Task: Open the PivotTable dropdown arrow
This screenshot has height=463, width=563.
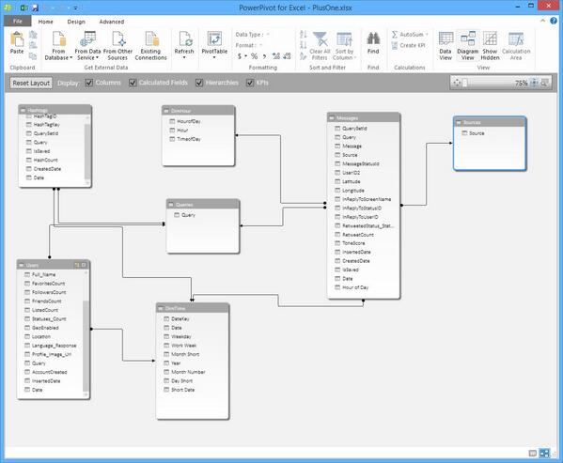Action: coord(214,57)
